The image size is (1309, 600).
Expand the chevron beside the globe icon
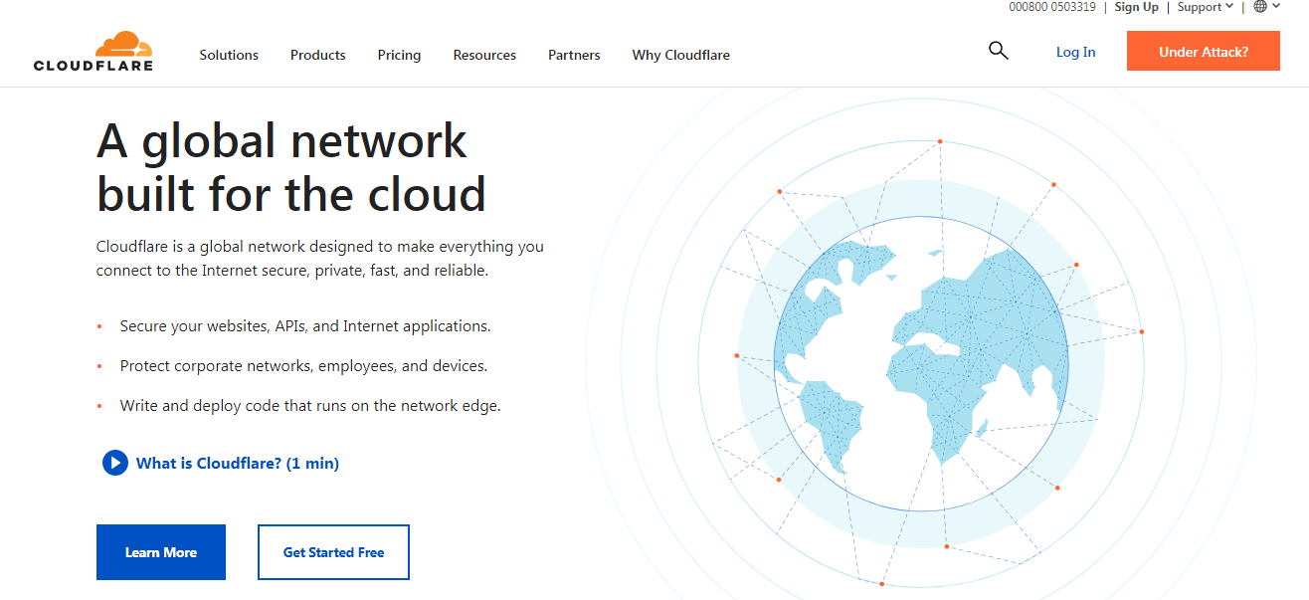point(1276,6)
